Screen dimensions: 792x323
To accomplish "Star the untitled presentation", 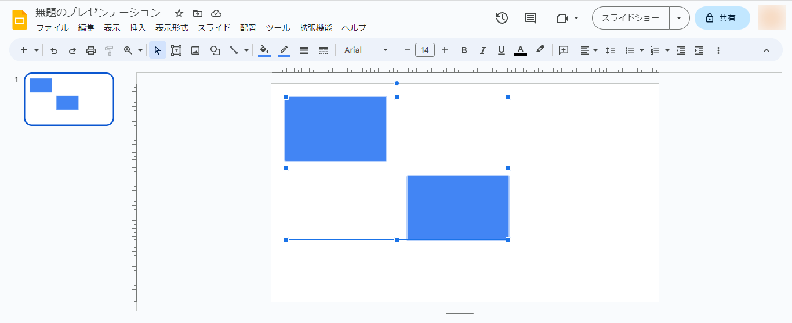I will [179, 13].
